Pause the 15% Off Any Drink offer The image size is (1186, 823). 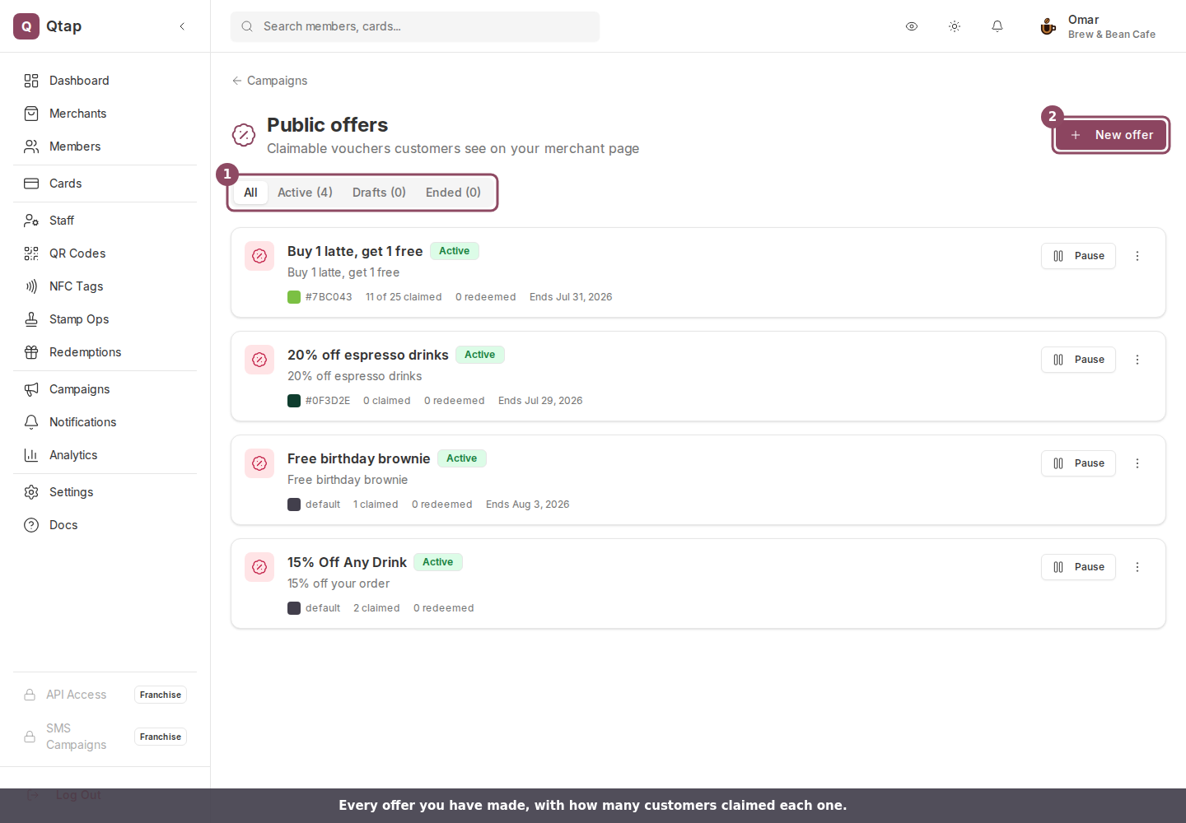1078,567
